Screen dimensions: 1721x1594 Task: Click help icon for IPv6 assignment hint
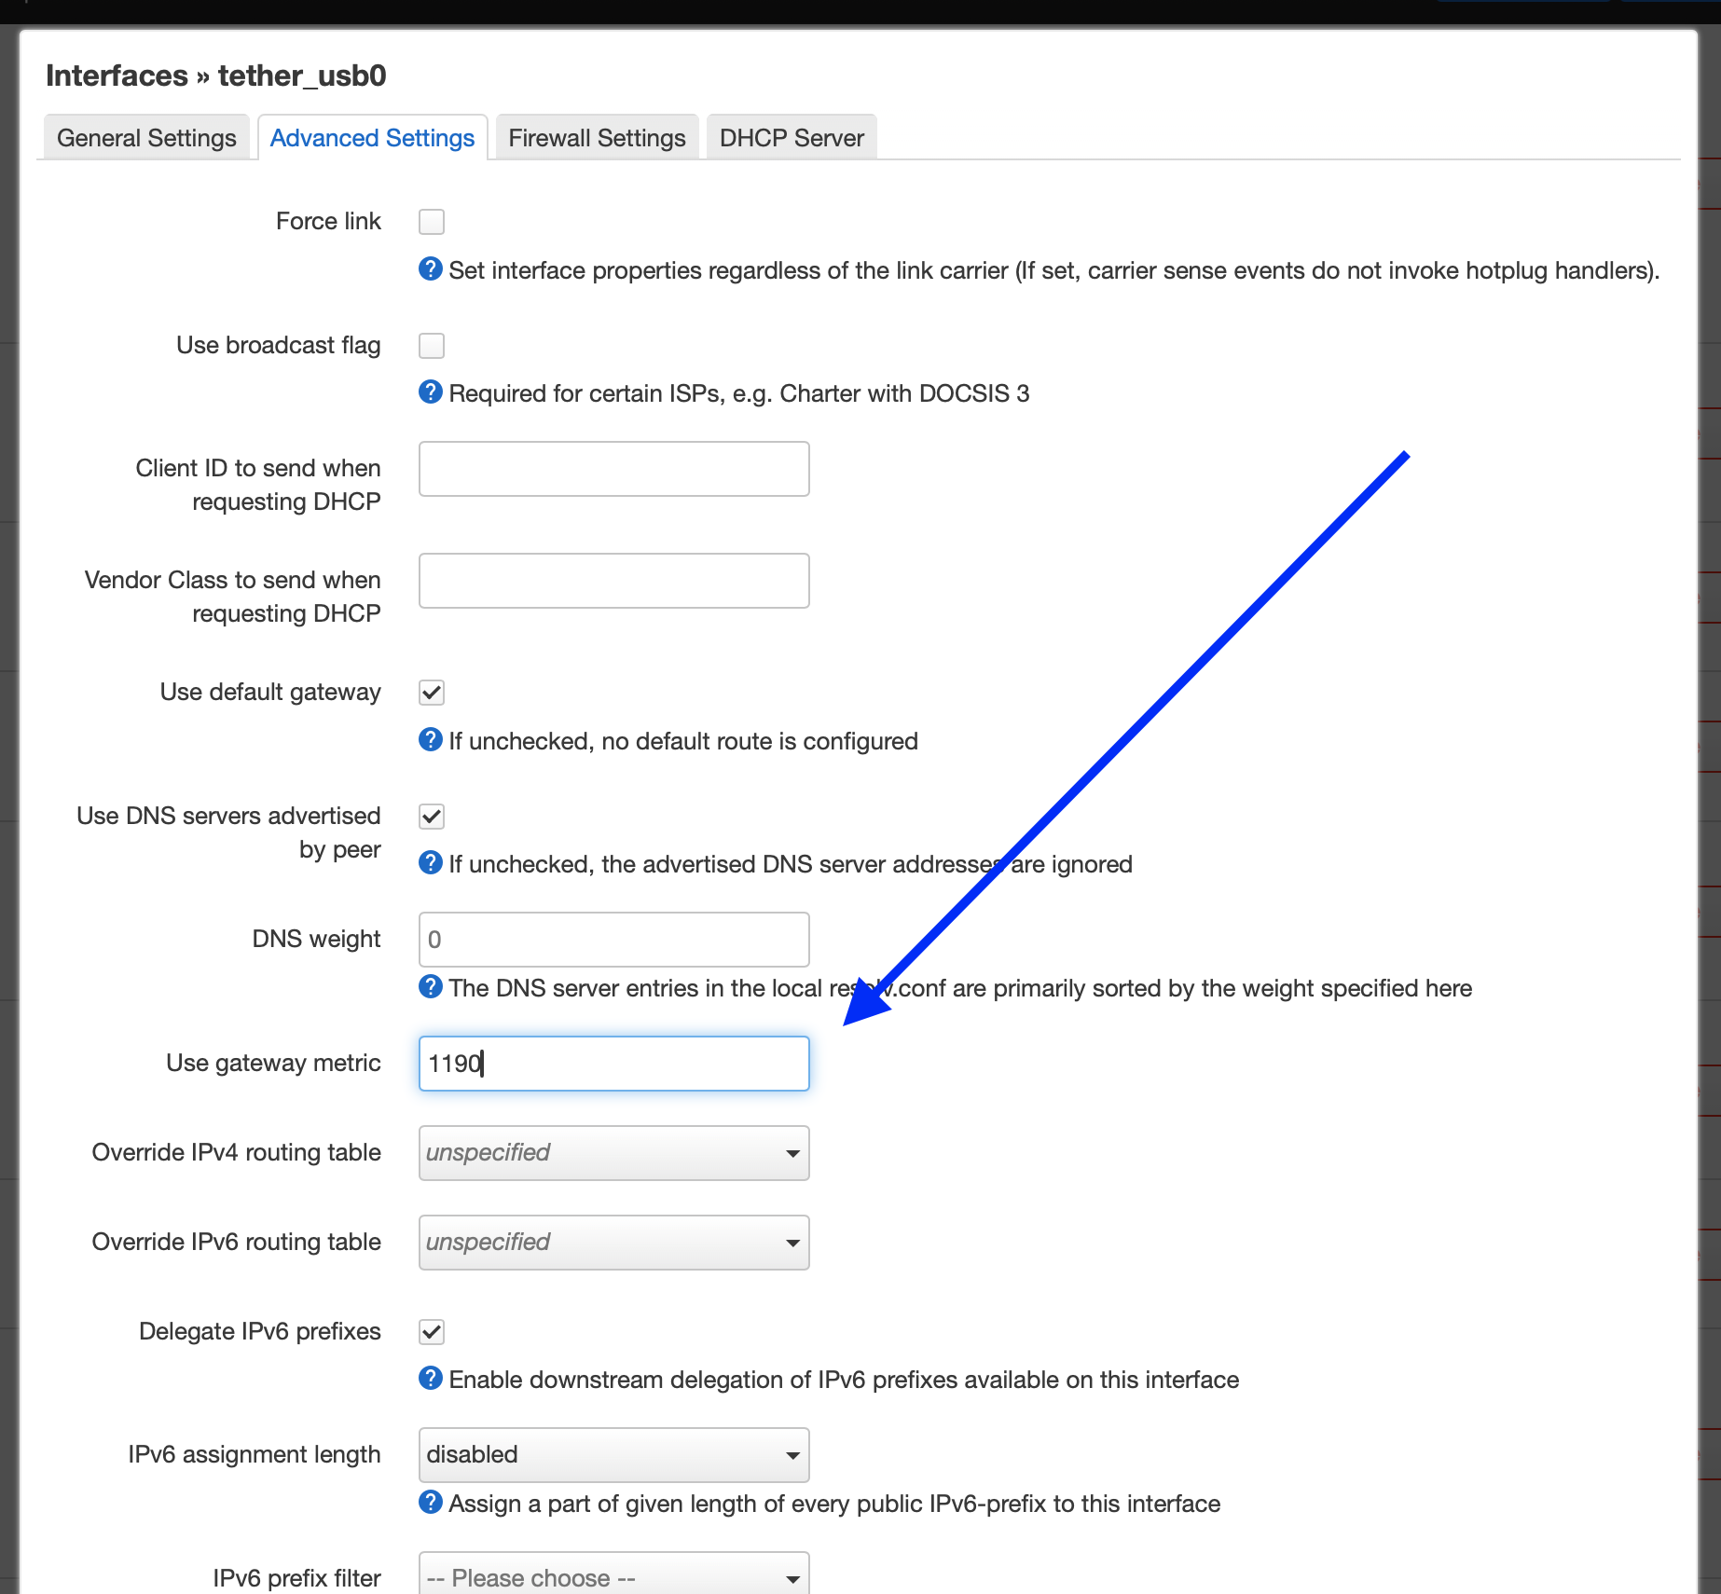click(431, 1503)
